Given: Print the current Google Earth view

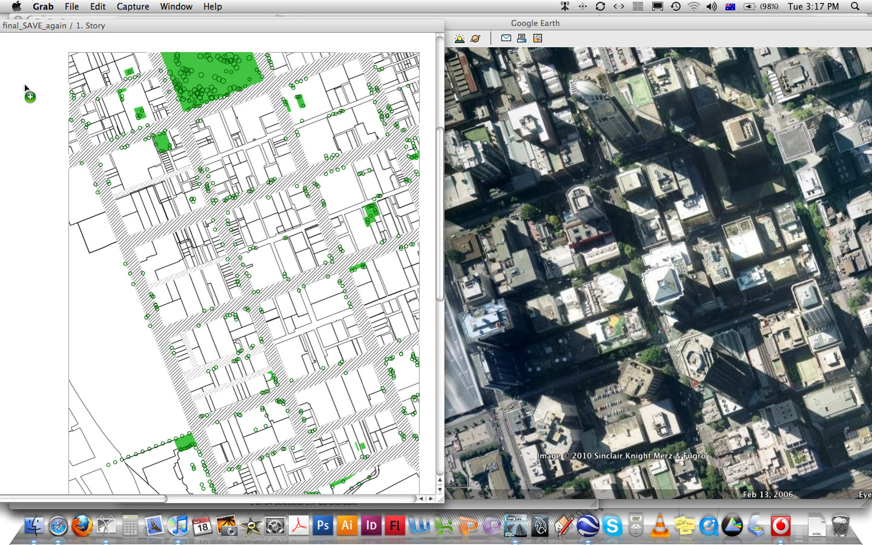Looking at the screenshot, I should click(x=521, y=38).
